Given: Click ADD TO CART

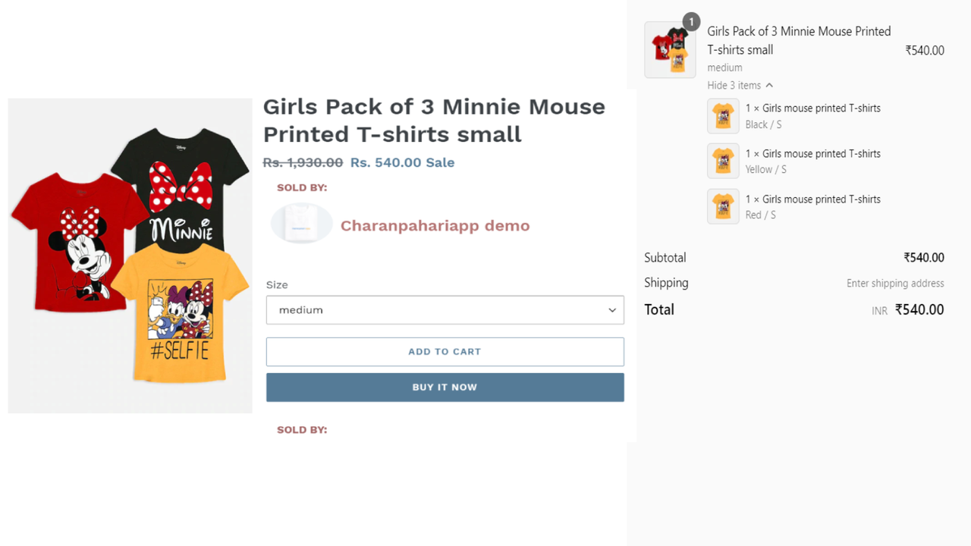Looking at the screenshot, I should [x=445, y=351].
